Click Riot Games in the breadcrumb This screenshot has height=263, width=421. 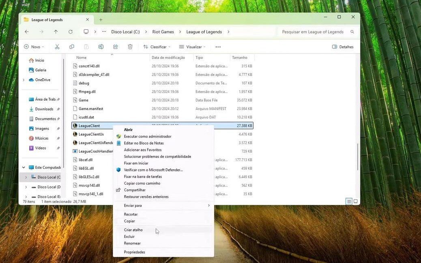[x=163, y=32]
